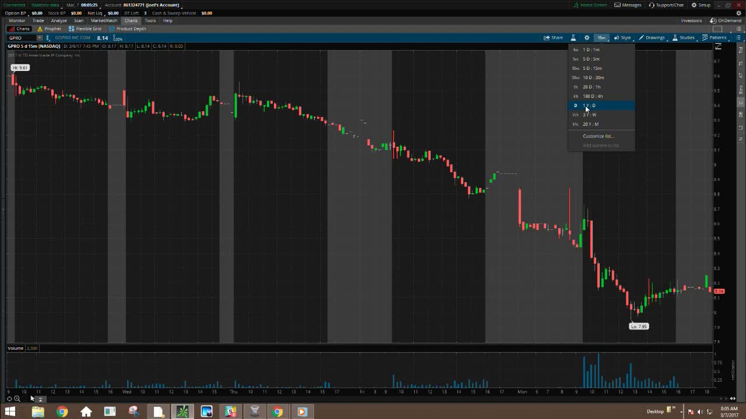Open the Scan tab
Screen dimensions: 746x419
tap(79, 20)
